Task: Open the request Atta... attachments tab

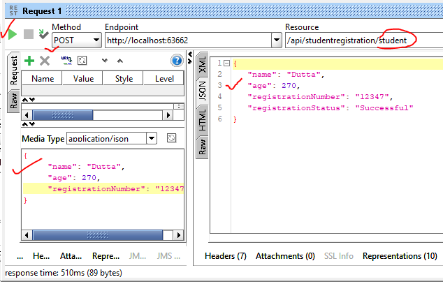Action: coord(71,256)
